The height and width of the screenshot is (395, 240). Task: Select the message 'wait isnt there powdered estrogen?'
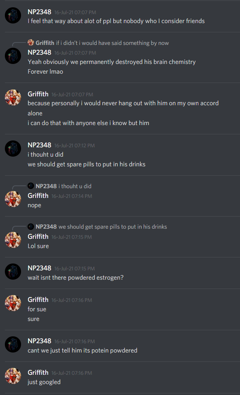pyautogui.click(x=76, y=278)
